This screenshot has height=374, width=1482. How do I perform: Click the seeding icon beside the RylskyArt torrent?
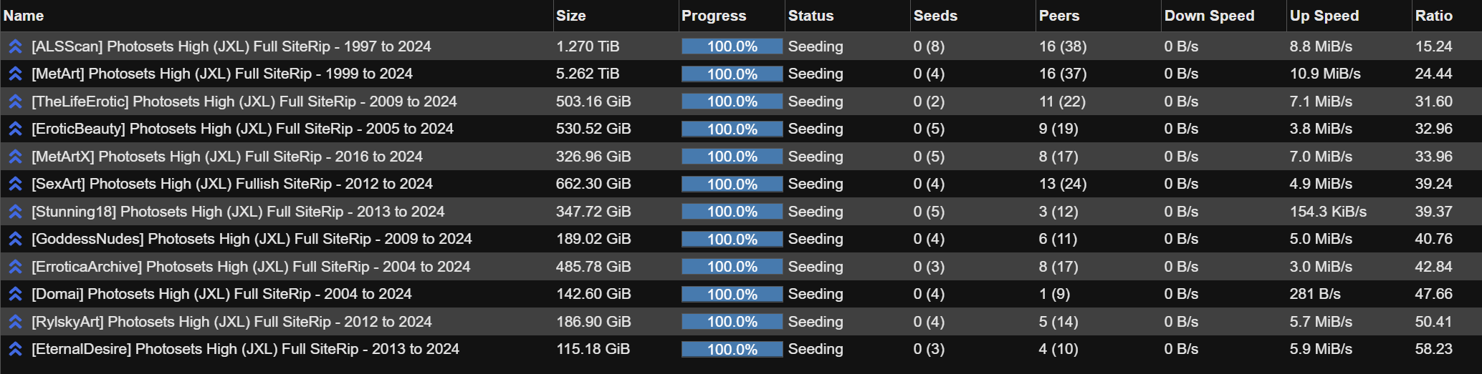click(15, 323)
